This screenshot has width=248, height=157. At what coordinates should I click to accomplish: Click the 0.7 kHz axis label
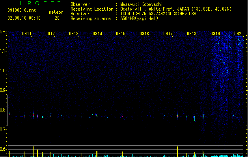click(3, 130)
